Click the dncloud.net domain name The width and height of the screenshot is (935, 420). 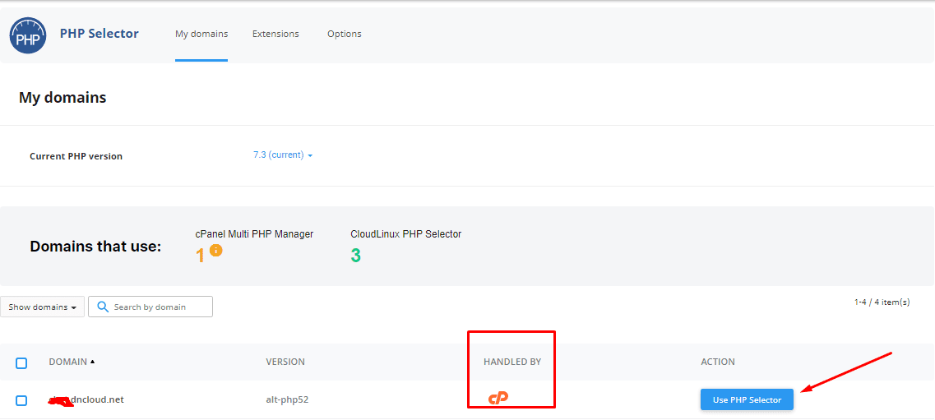pos(86,399)
